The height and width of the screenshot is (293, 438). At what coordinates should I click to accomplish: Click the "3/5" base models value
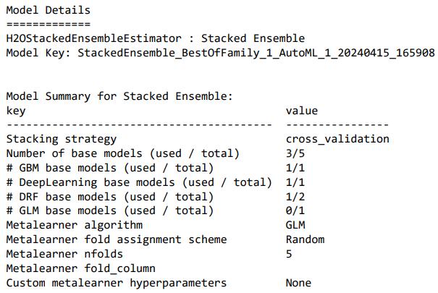click(295, 153)
